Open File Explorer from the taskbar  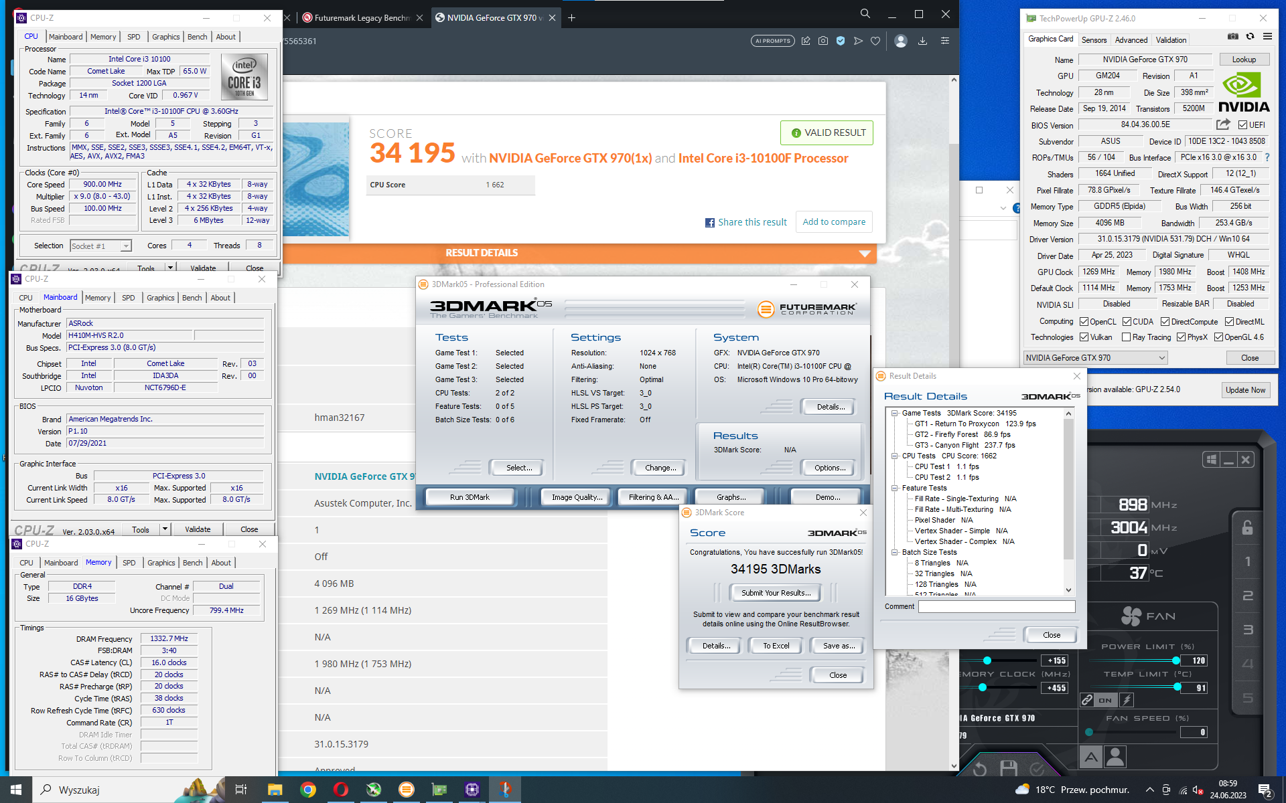(275, 790)
